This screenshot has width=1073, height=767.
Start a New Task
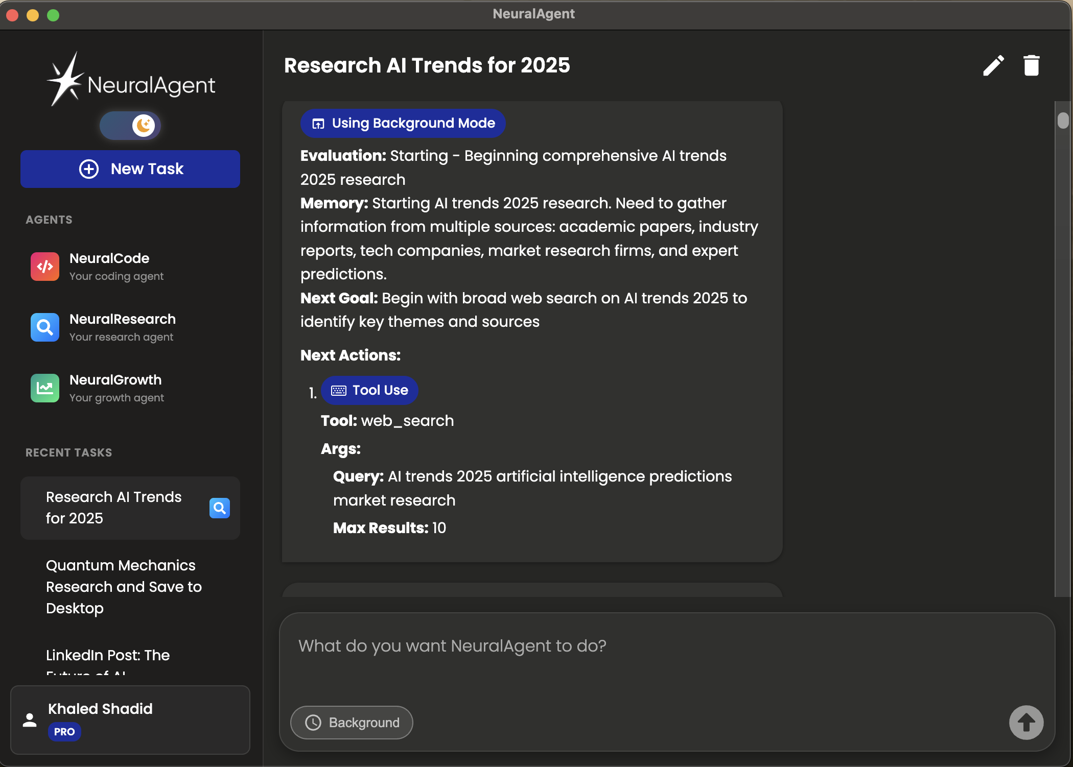coord(130,169)
